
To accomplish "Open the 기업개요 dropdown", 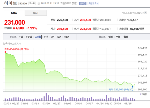I will pyautogui.click(x=93, y=3).
